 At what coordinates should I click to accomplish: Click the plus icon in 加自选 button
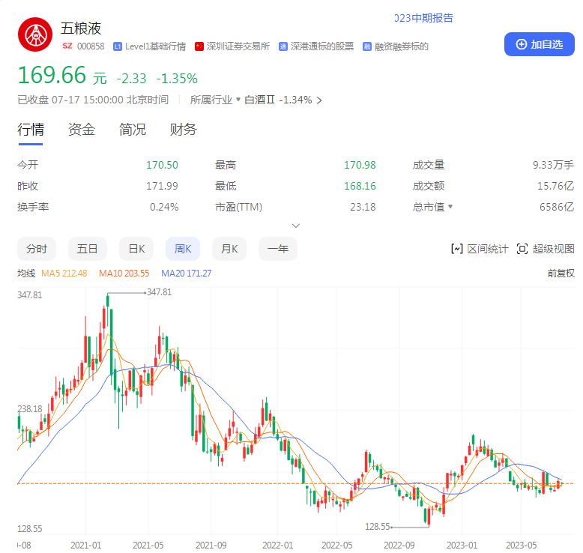tap(522, 44)
